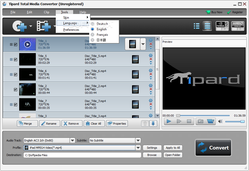249x171 pixels.
Task: Expand Title_7 tree node
Action: pos(11,104)
